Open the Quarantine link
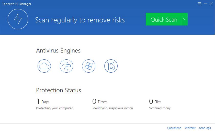Screen dimensions: 215x131 click(174, 128)
